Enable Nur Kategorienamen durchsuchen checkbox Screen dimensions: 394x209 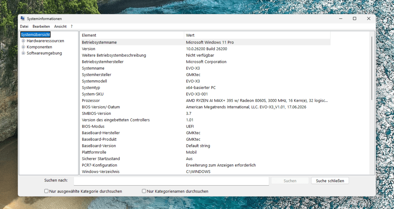[x=144, y=191]
